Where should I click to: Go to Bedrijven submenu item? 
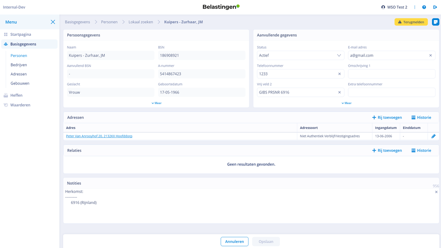click(x=19, y=65)
